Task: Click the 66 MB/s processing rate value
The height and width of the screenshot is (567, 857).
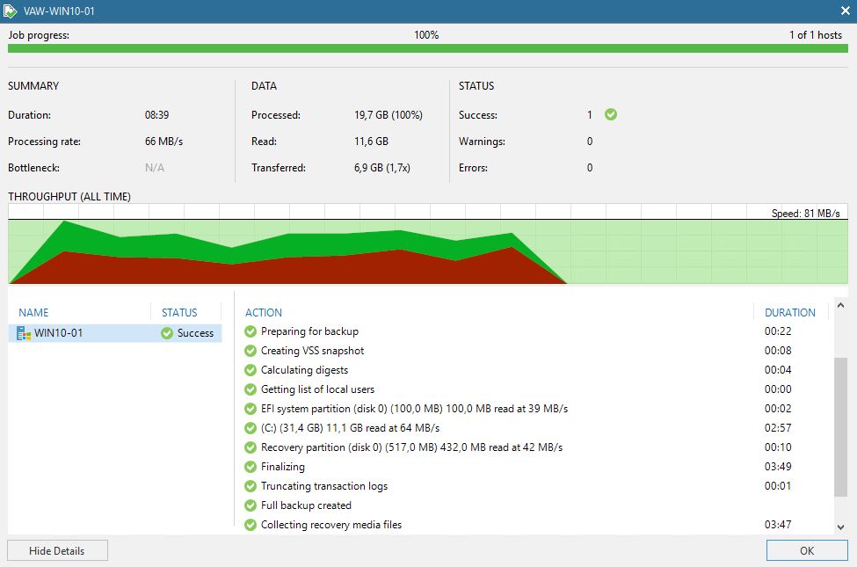Action: pos(164,141)
